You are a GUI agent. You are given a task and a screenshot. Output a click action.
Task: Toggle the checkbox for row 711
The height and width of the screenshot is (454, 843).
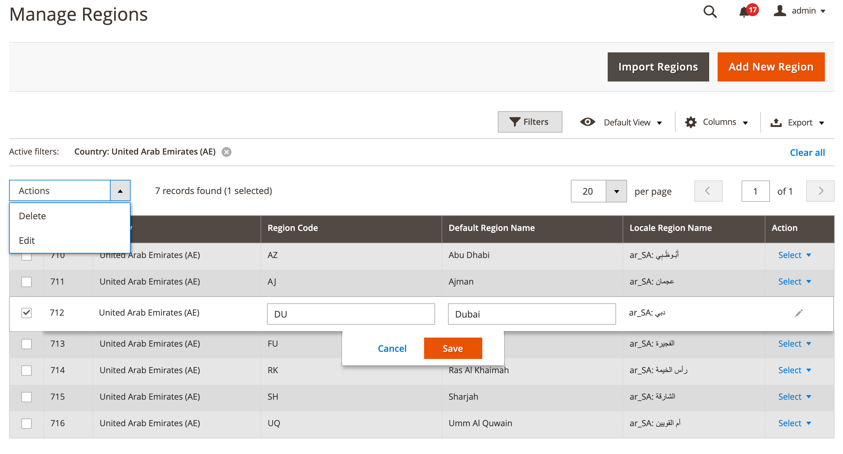pos(27,282)
